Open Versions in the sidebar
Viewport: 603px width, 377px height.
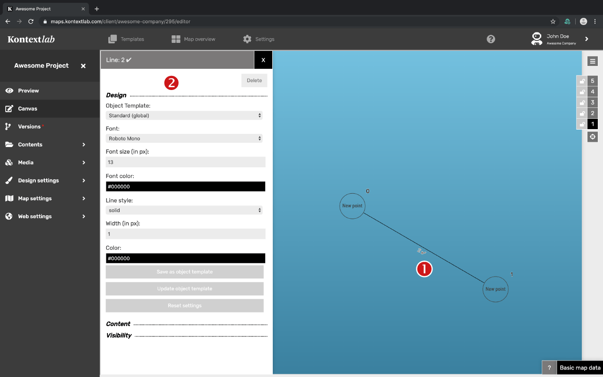[49, 126]
